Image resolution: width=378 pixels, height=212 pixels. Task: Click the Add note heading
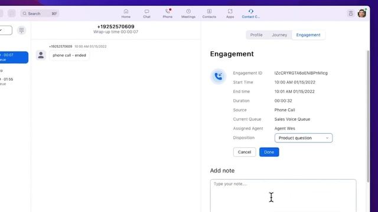click(x=222, y=170)
